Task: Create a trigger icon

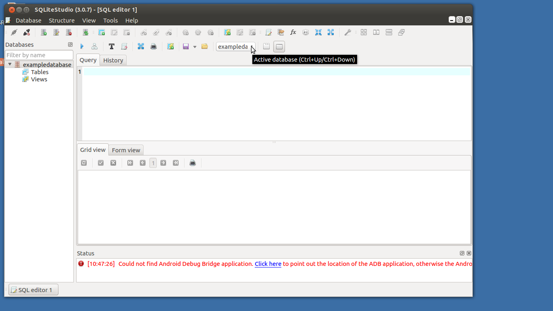Action: pyautogui.click(x=185, y=32)
